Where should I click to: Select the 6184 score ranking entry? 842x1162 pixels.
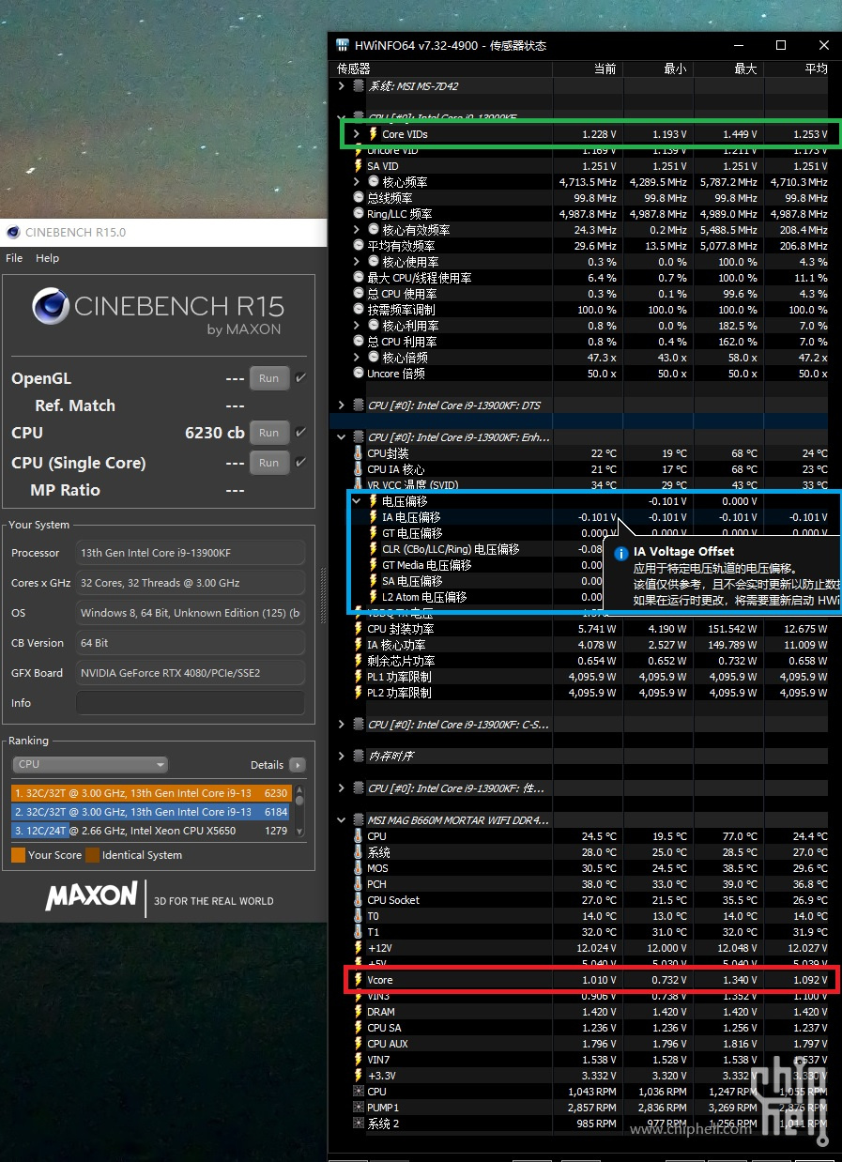point(151,812)
